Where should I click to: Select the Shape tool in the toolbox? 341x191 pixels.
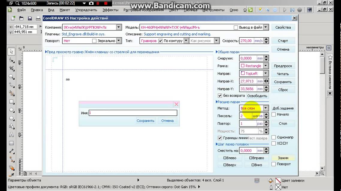tap(11, 60)
